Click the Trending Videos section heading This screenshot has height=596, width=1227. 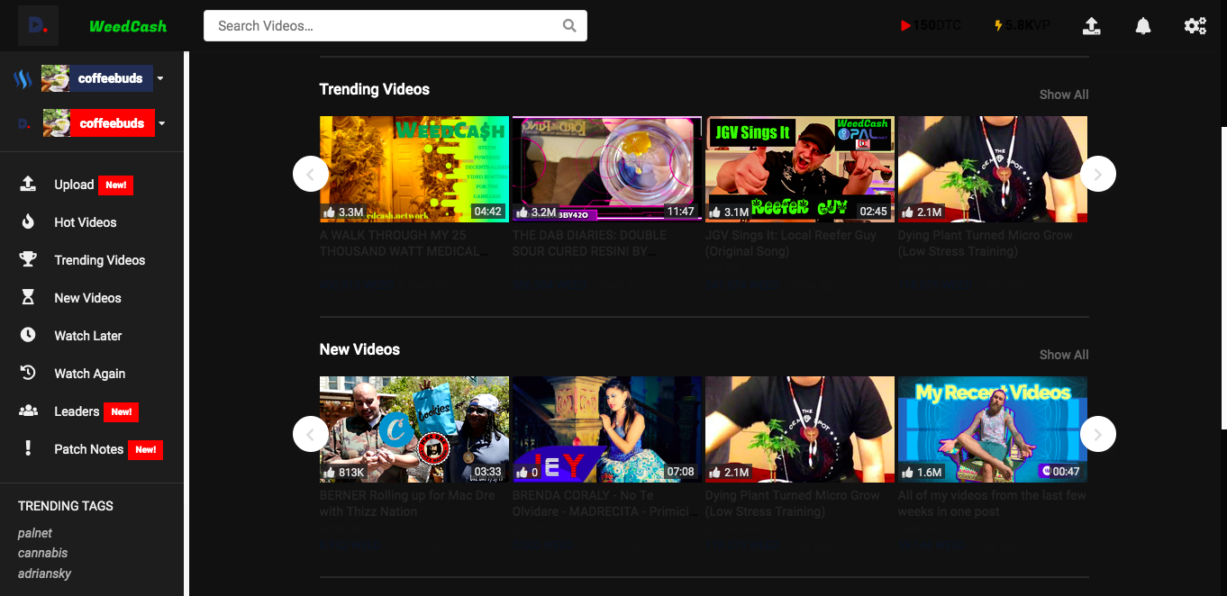[x=375, y=89]
